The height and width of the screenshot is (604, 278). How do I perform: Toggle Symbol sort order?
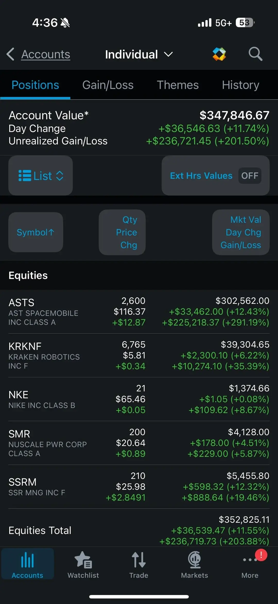36,232
